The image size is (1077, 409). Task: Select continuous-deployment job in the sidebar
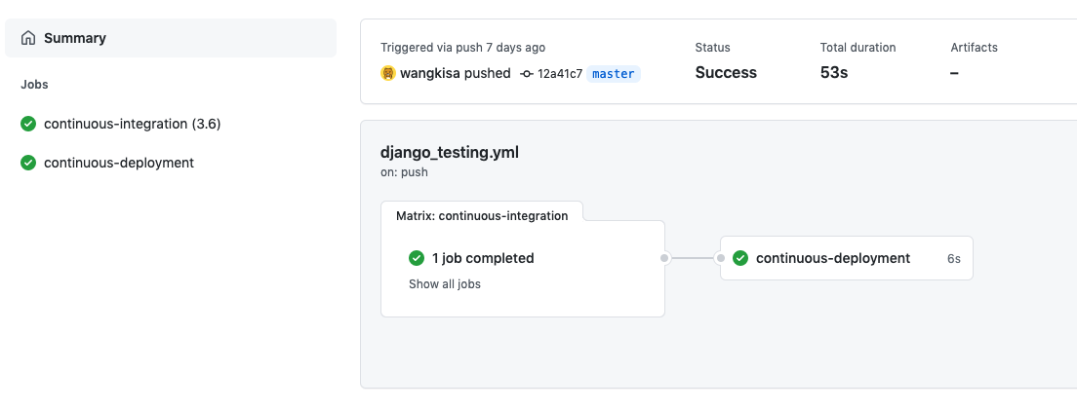click(x=119, y=163)
